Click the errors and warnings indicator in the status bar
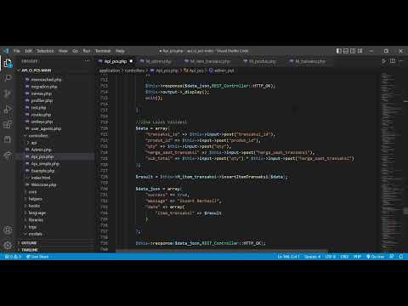Viewport: 408px width, 306px height. coord(13,257)
